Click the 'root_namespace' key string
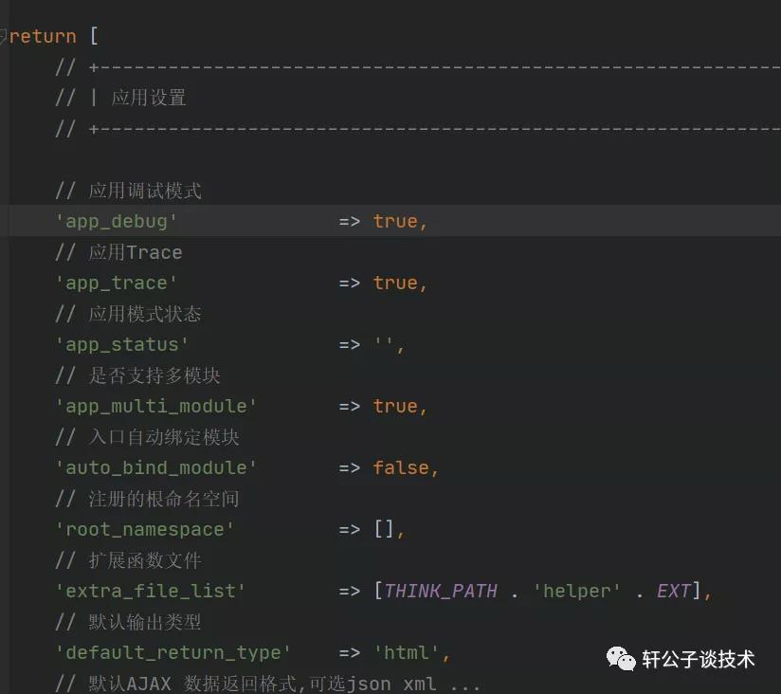 (145, 529)
